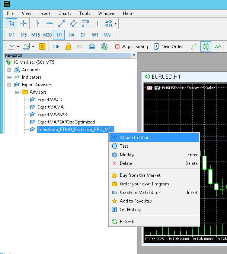Select ExpertMAPSARSizeOptimized advisor

tap(66, 122)
